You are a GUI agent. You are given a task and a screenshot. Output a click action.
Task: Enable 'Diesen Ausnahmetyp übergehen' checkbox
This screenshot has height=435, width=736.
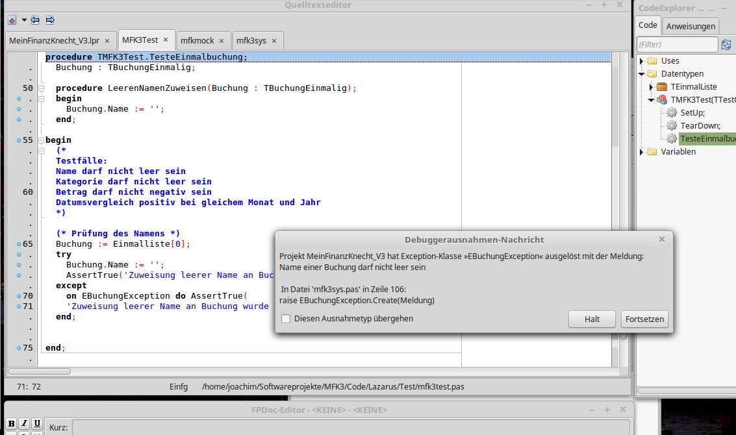click(x=286, y=319)
